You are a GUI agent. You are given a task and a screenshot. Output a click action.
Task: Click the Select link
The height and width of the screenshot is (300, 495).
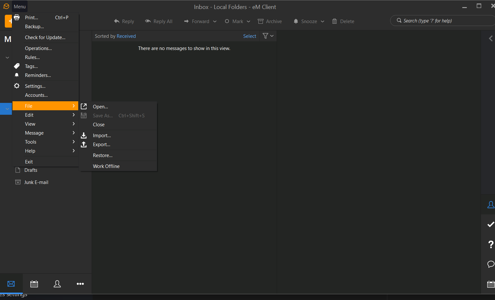[x=249, y=36]
